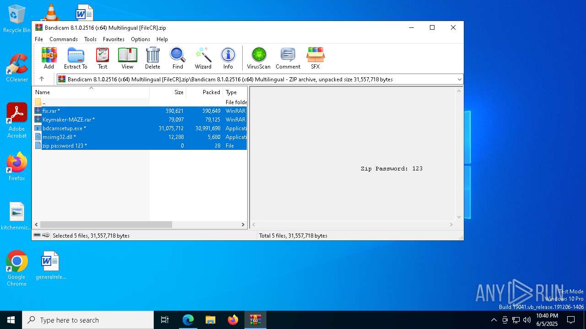This screenshot has width=586, height=329.
Task: Click the Extract To toolbar icon
Action: (x=76, y=58)
